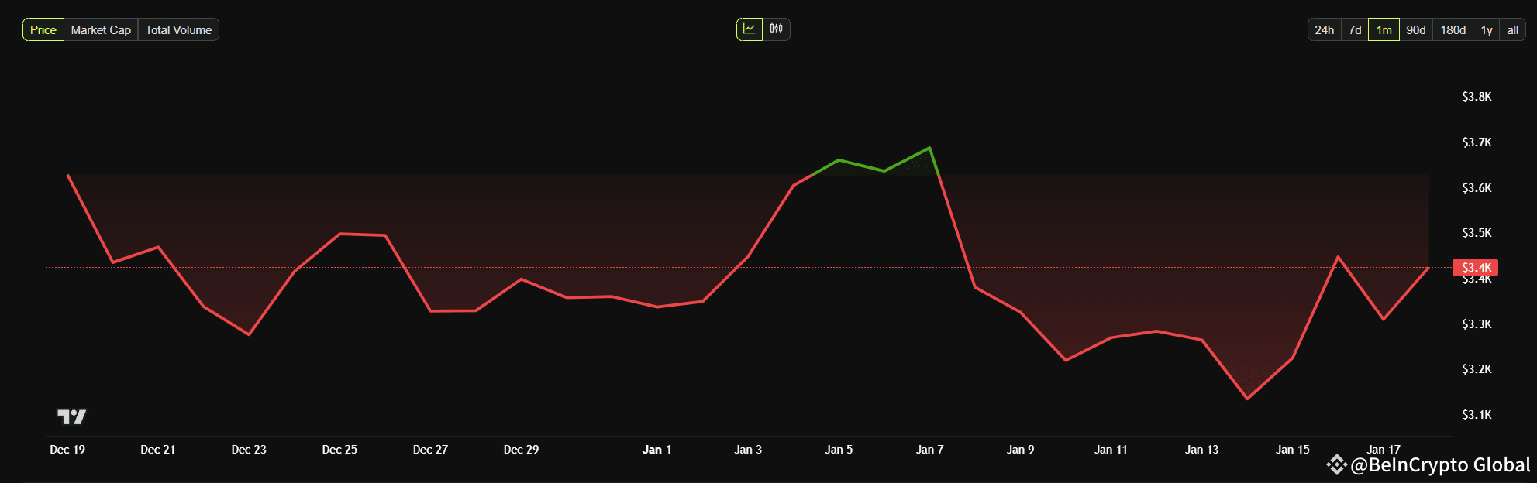Click the $3.8K axis label
1537x483 pixels.
[1477, 97]
